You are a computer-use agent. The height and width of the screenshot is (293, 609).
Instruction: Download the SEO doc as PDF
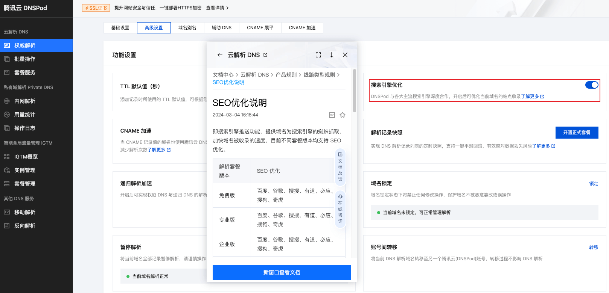[332, 115]
